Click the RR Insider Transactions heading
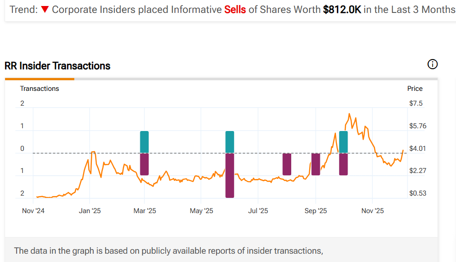Image resolution: width=456 pixels, height=262 pixels. 58,66
